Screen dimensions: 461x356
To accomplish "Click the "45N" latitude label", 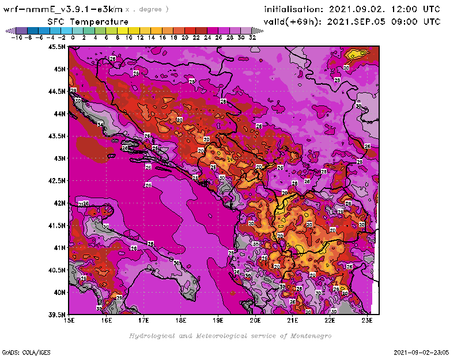I will 59,69.
